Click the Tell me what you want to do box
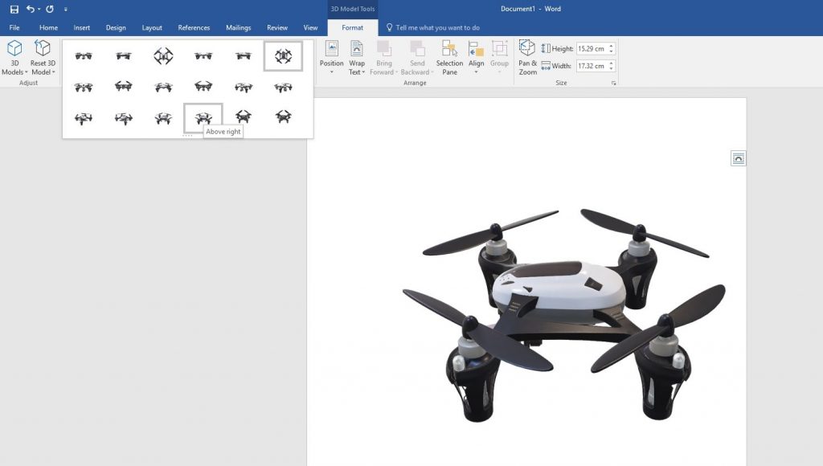 point(438,27)
